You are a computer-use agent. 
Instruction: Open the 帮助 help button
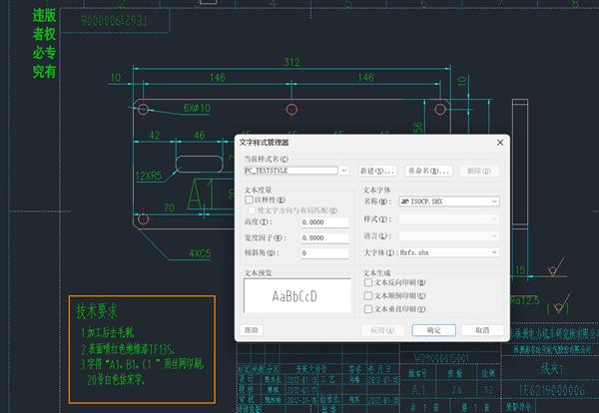coord(255,330)
